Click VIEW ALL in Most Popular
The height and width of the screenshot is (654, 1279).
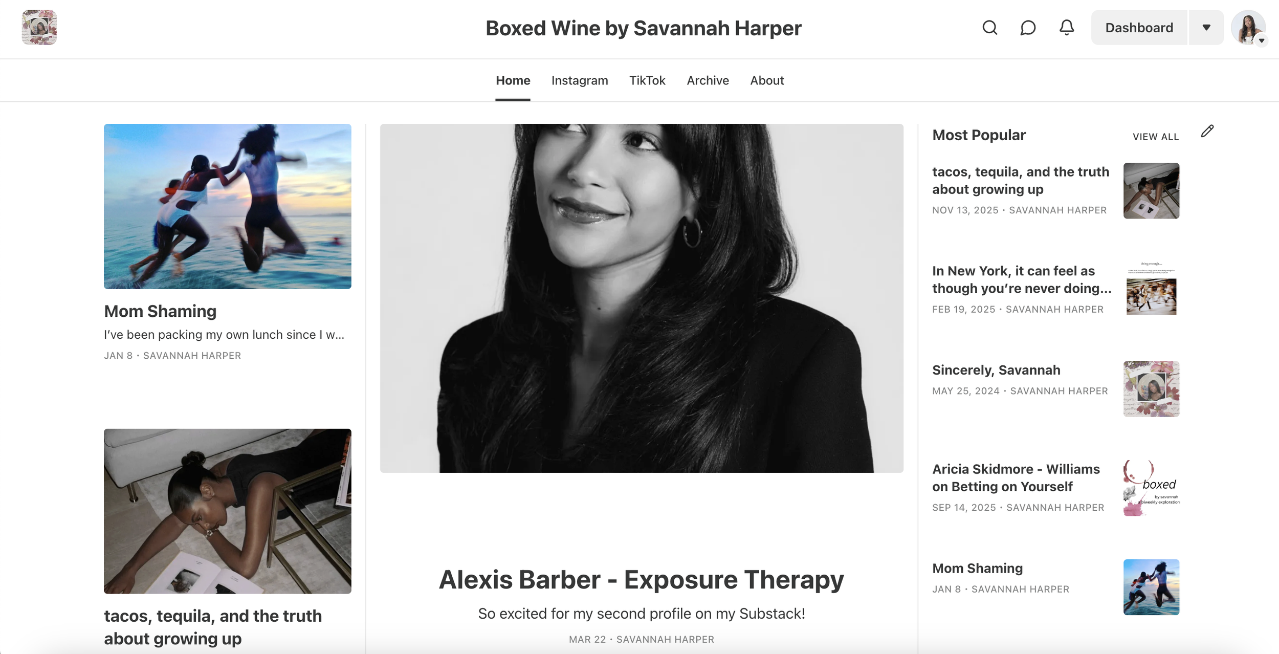click(1155, 137)
